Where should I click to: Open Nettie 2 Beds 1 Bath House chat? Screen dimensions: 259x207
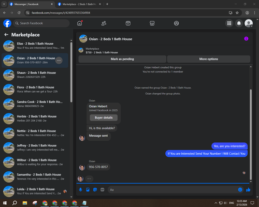pyautogui.click(x=35, y=133)
